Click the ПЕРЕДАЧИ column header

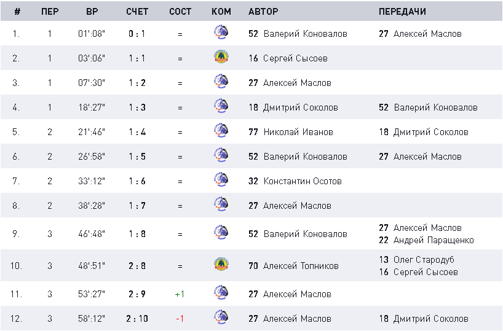[402, 12]
